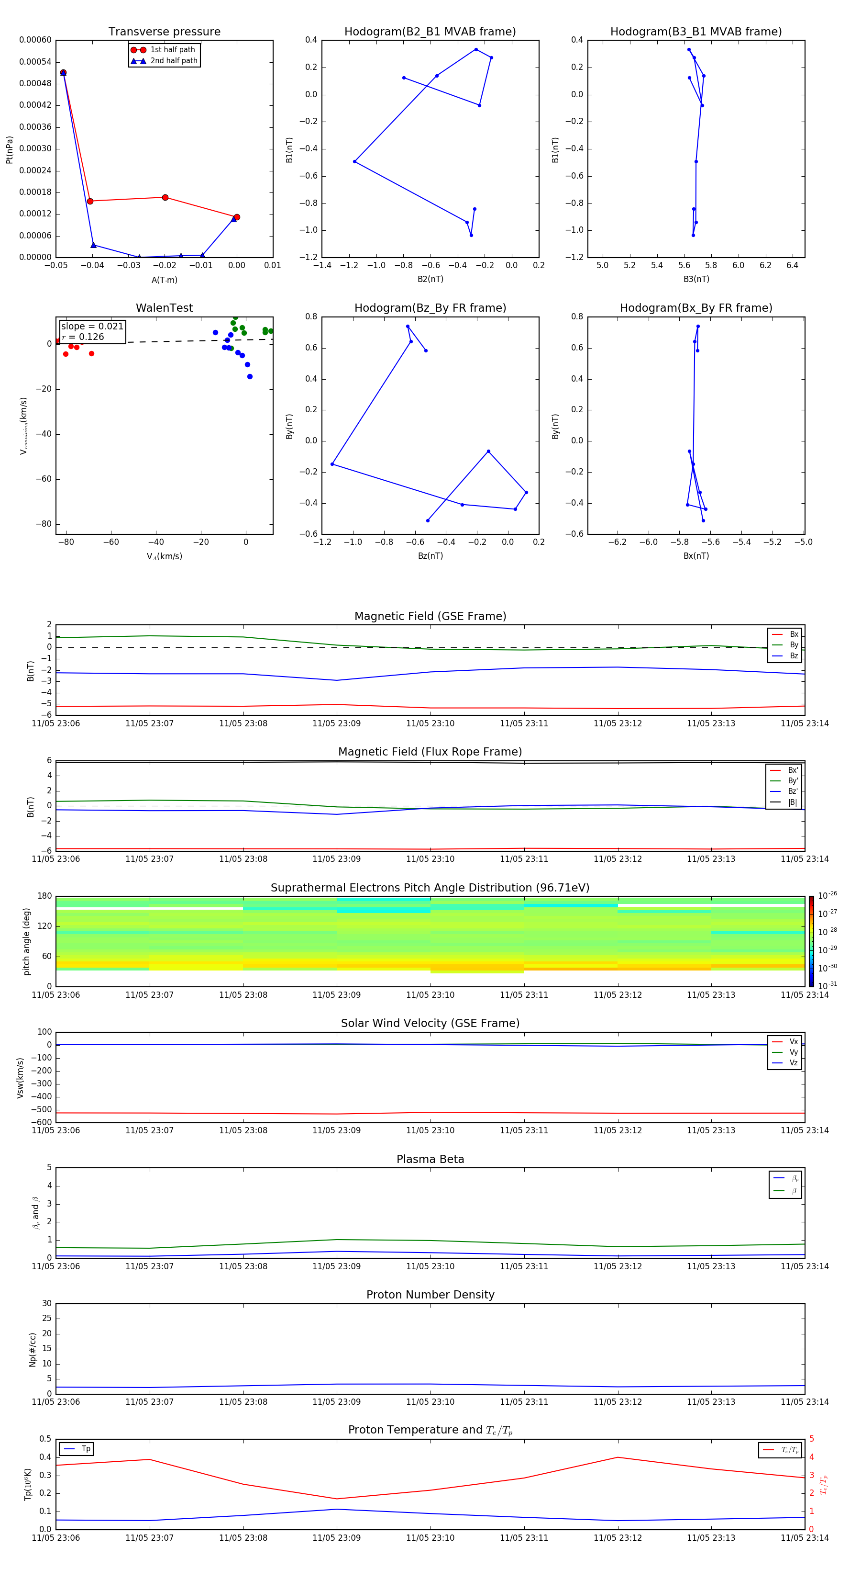Click the 'Bx'' legend entry in Flux Rope plot
Screen dimensions: 861x1580
(784, 770)
